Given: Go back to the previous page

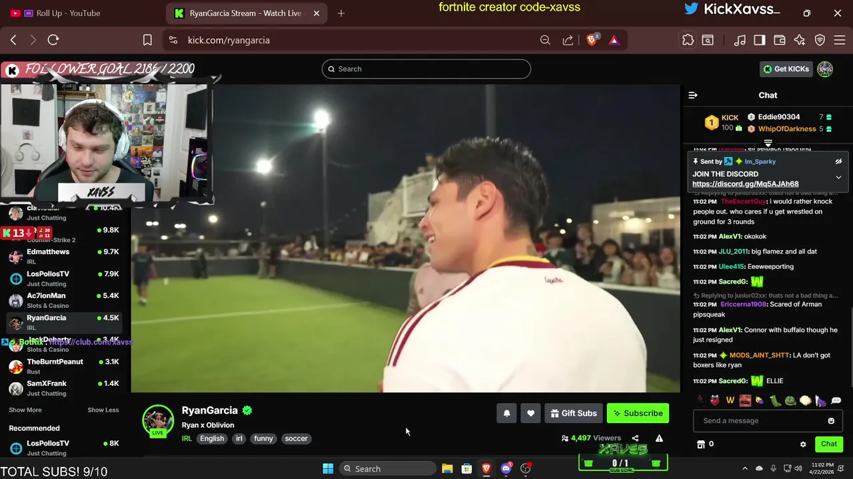Looking at the screenshot, I should click(x=13, y=40).
